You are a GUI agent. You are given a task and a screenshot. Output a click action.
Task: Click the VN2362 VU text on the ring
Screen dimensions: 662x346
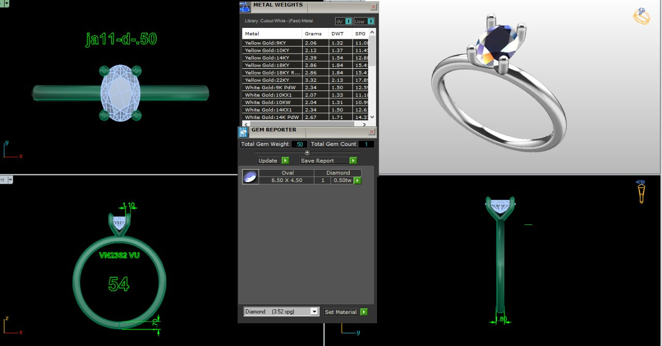119,255
